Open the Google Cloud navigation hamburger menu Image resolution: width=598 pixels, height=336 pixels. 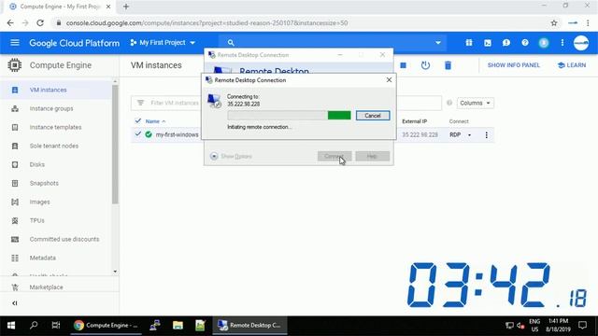15,43
